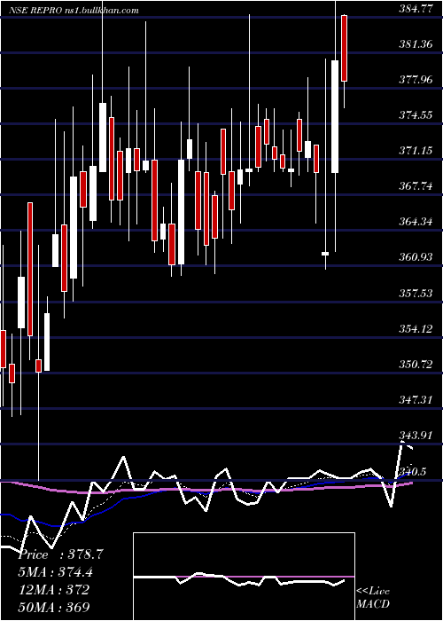
Task: Click the 371.15 price axis label
Action: click(416, 151)
